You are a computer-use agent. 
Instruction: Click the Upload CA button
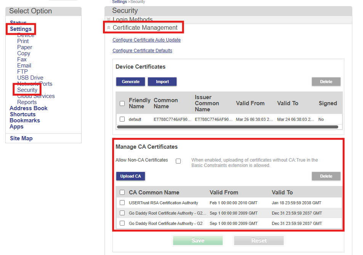[x=130, y=176]
